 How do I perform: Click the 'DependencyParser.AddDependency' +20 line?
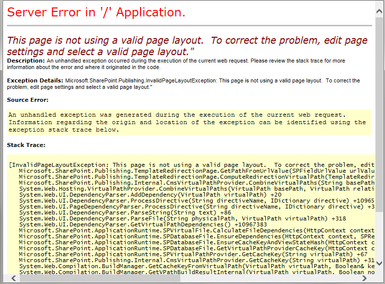click(150, 195)
